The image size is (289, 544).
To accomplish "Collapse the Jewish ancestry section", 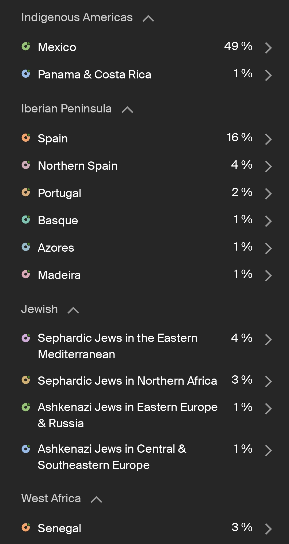I will click(73, 310).
